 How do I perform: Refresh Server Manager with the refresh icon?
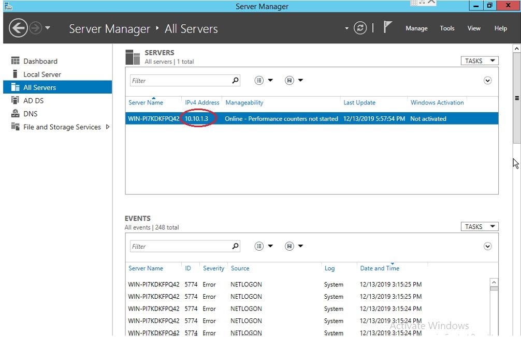coord(360,28)
